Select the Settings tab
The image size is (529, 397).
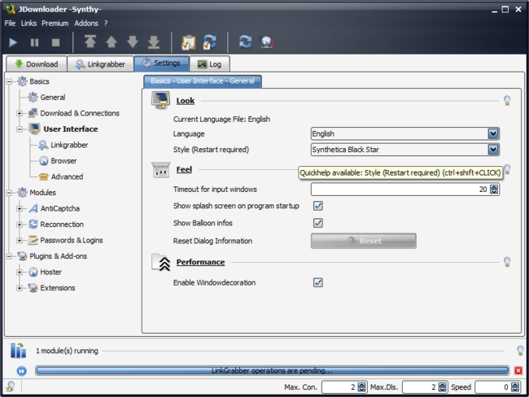[x=161, y=63]
